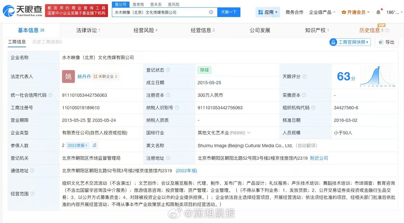The image size is (404, 223).
Task: Select the founding date 2015-05-25 beside 成立日期
Action: (x=210, y=83)
